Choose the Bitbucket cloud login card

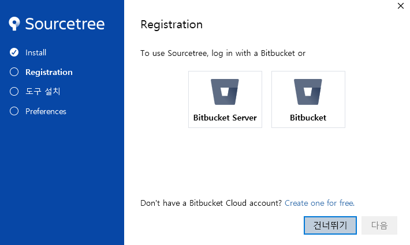tap(308, 99)
